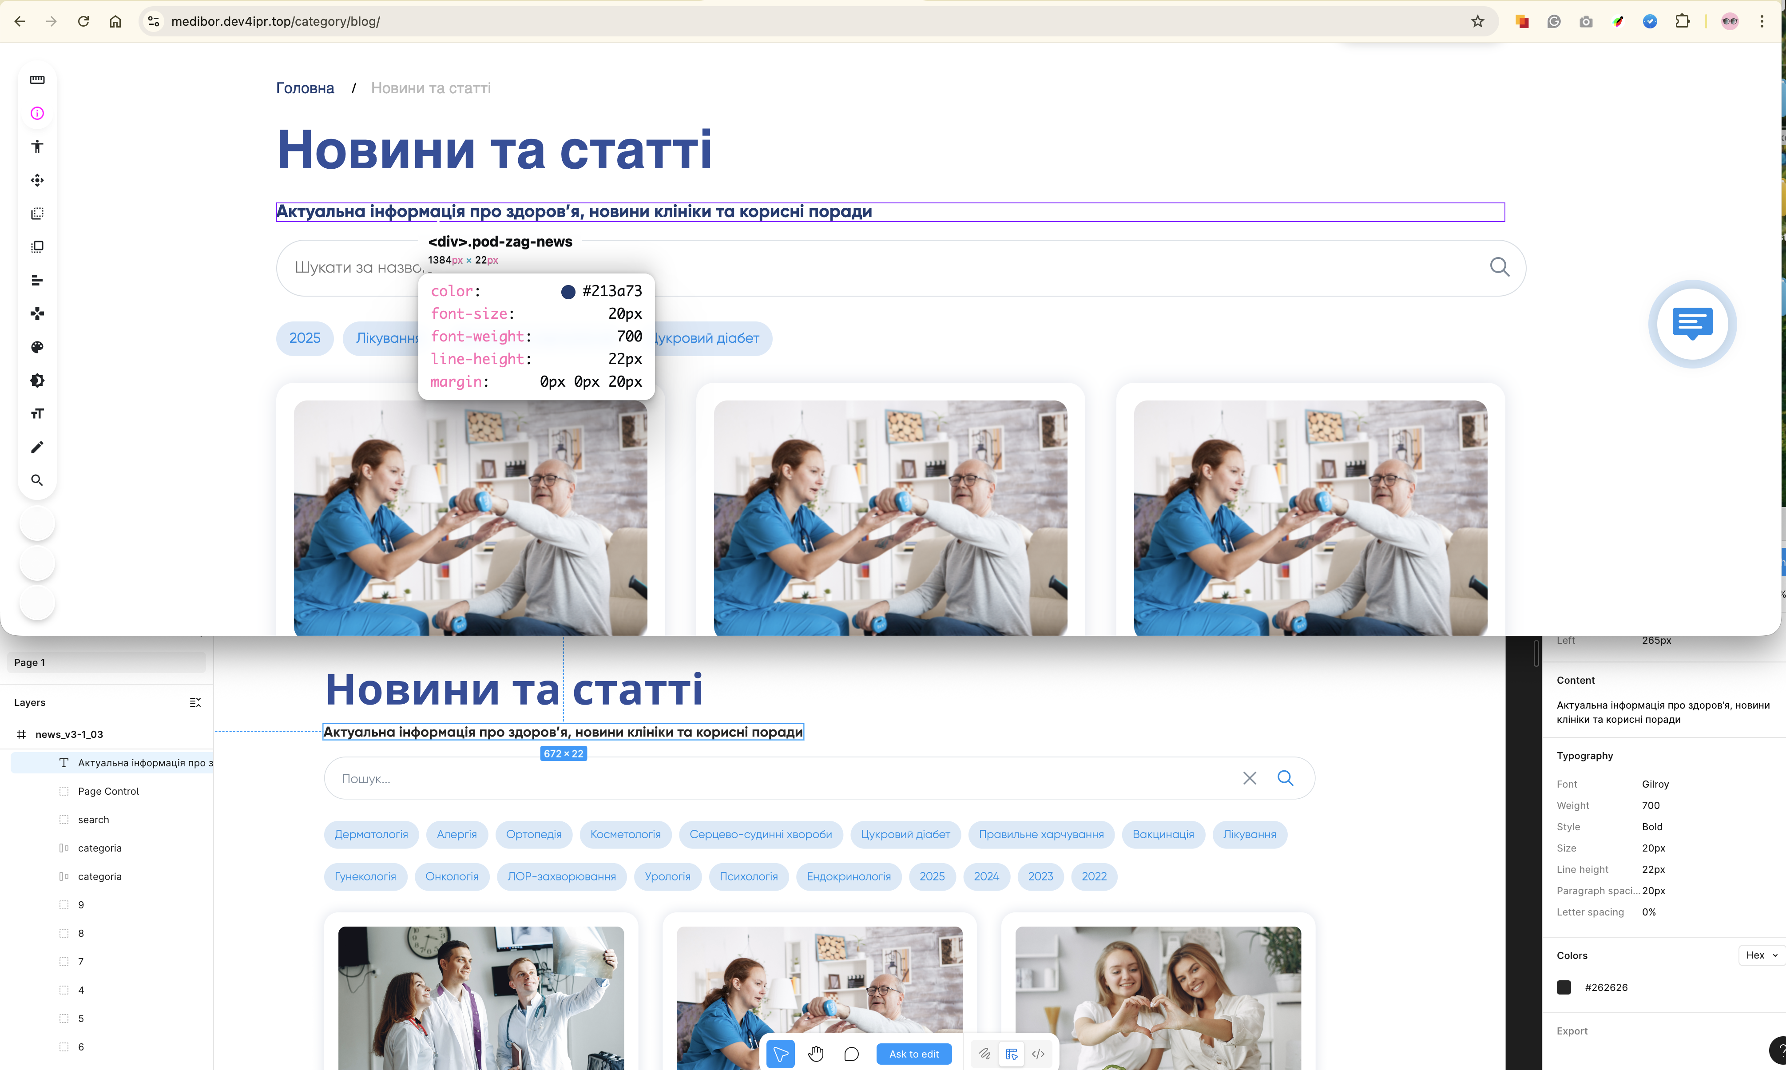Switch to the Dev Mode inspect toggle
Viewport: 1786px width, 1070px height.
click(1012, 1054)
